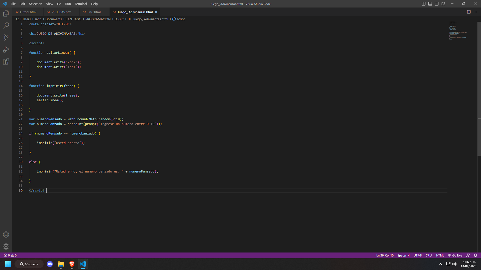
Task: Open the Run menu
Action: [68, 4]
